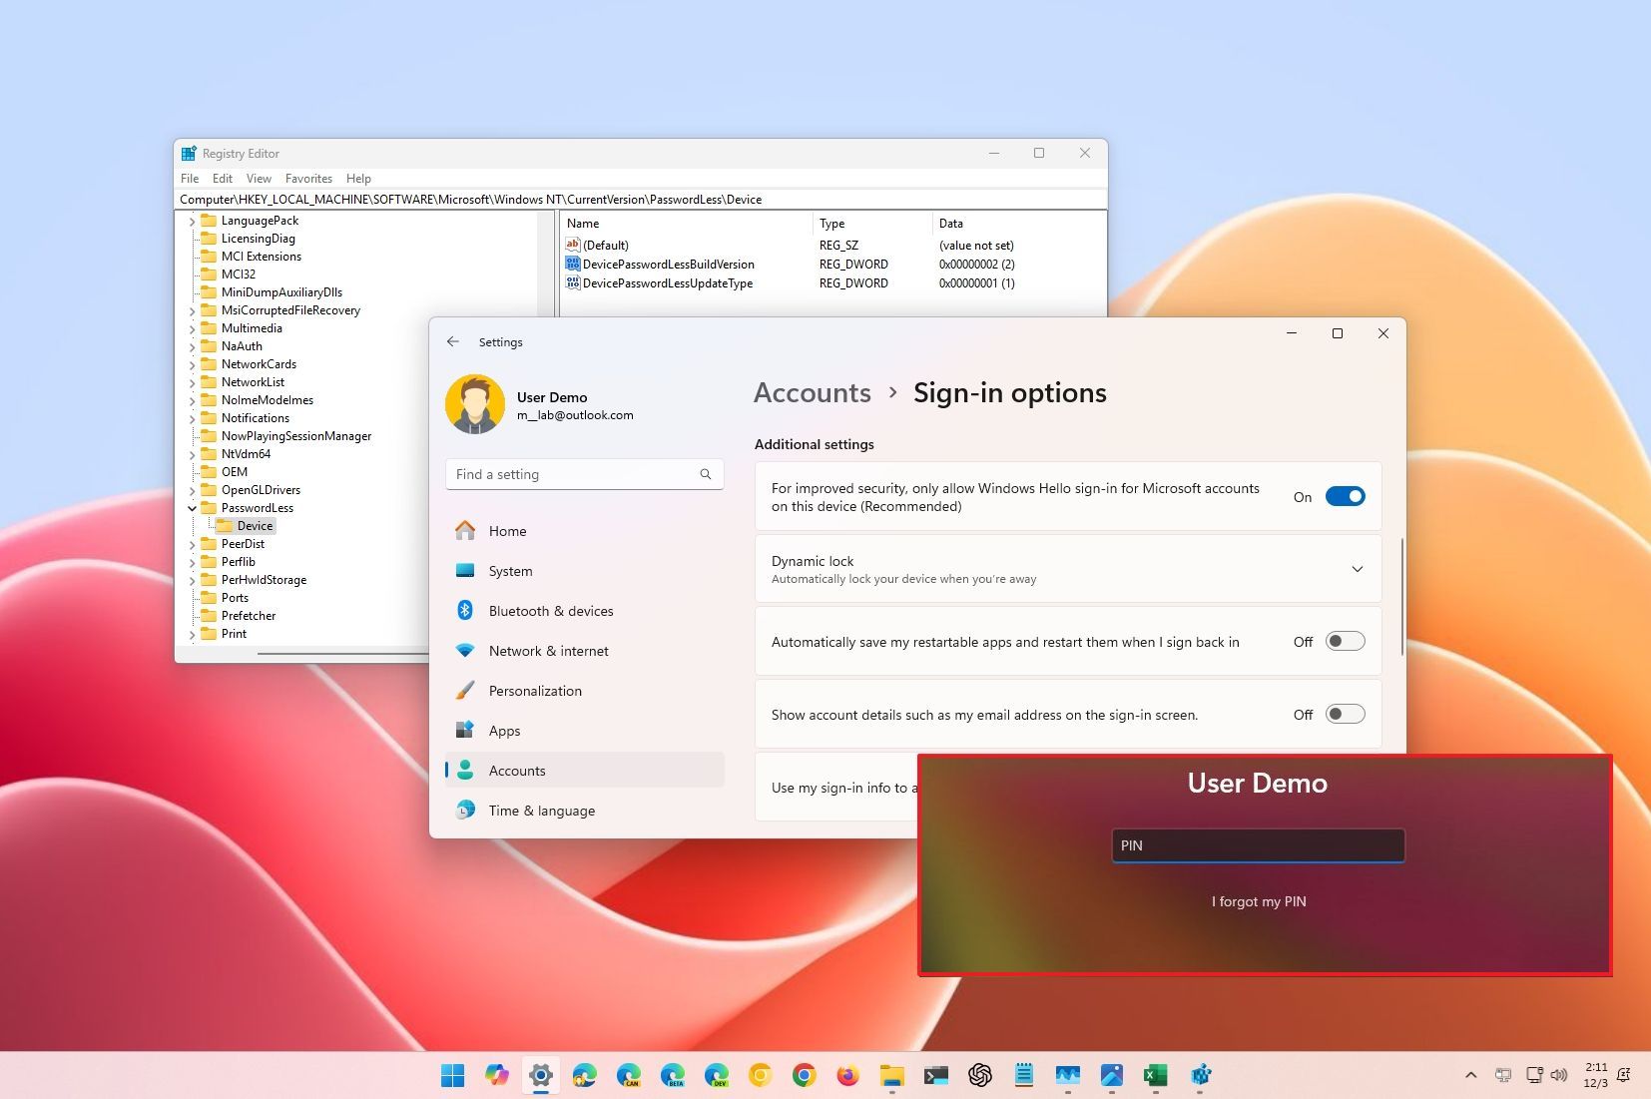Open Firefox from the taskbar

tap(847, 1075)
